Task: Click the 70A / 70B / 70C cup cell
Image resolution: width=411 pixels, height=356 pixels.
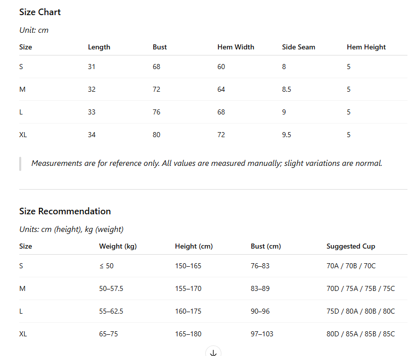Action: click(x=351, y=266)
